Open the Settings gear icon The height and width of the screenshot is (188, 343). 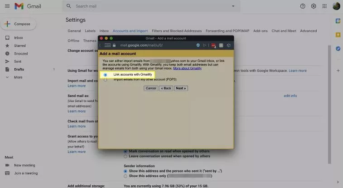(x=314, y=6)
